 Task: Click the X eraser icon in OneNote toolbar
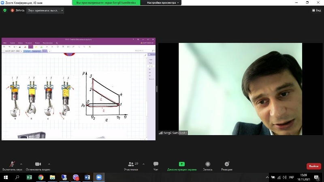[52, 47]
